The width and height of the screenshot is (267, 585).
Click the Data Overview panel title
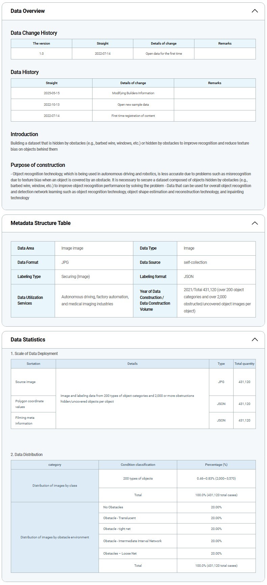28,11
